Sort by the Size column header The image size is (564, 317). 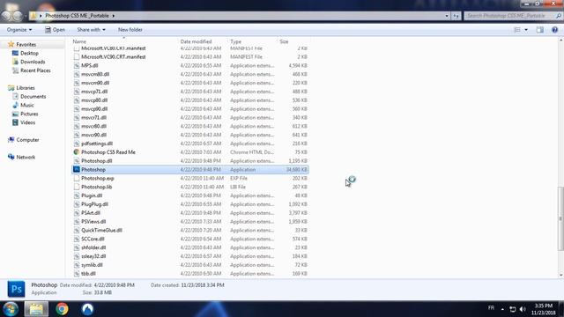tap(284, 41)
